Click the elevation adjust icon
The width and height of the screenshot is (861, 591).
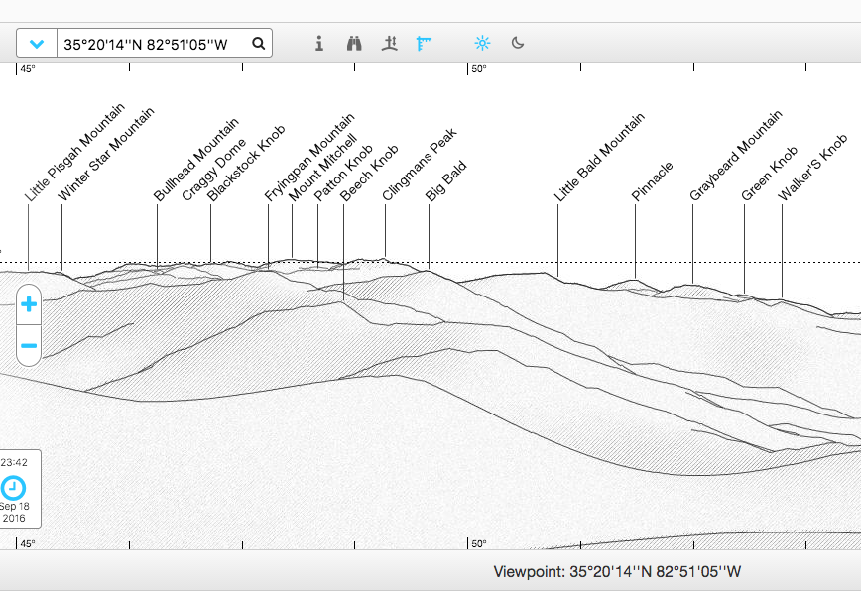(x=390, y=44)
